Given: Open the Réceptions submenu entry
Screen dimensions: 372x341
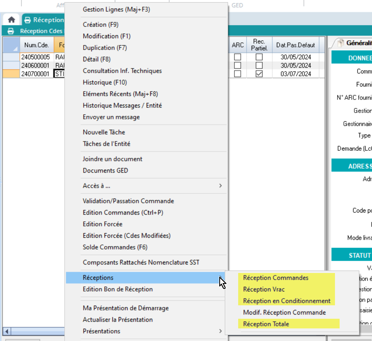Looking at the screenshot, I should (x=98, y=278).
